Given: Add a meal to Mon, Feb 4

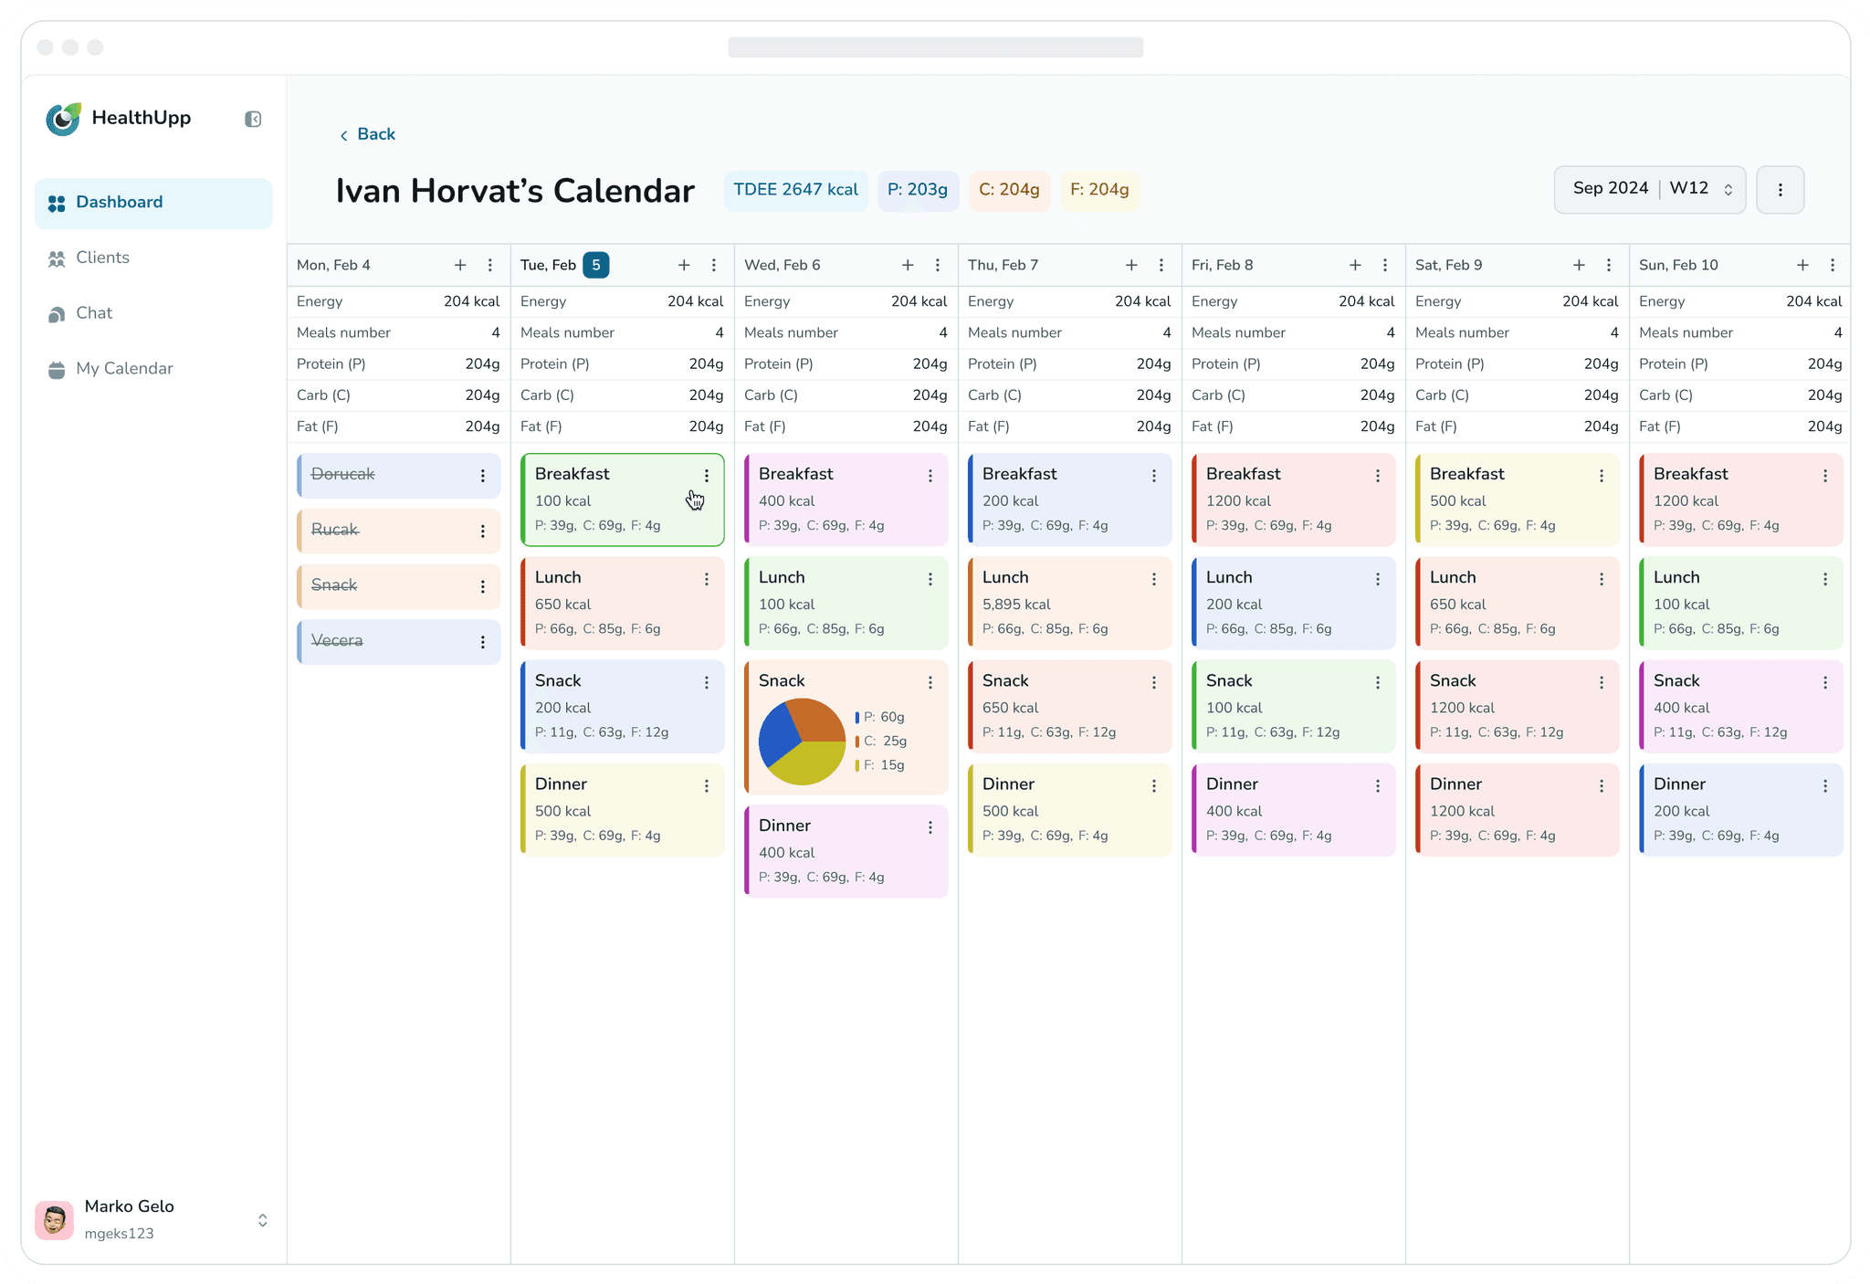Looking at the screenshot, I should (x=460, y=265).
